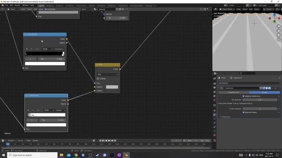
Task: Open the Object Constraints properties tab icon
Action: click(215, 127)
